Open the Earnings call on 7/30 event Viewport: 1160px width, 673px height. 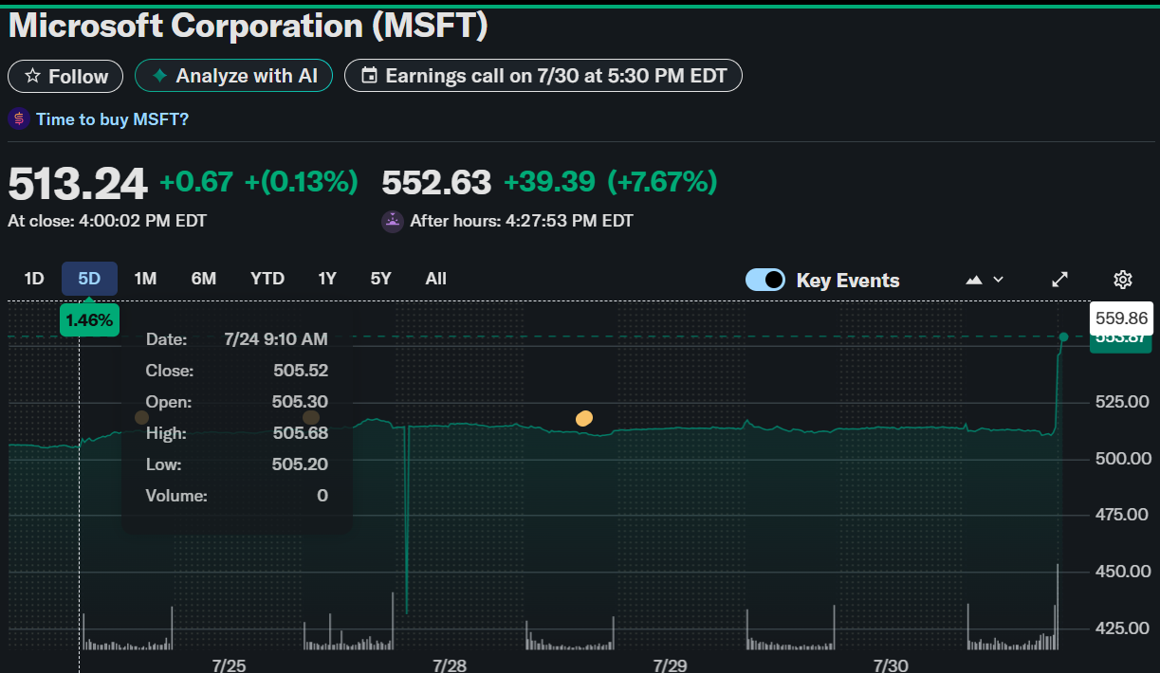(543, 76)
